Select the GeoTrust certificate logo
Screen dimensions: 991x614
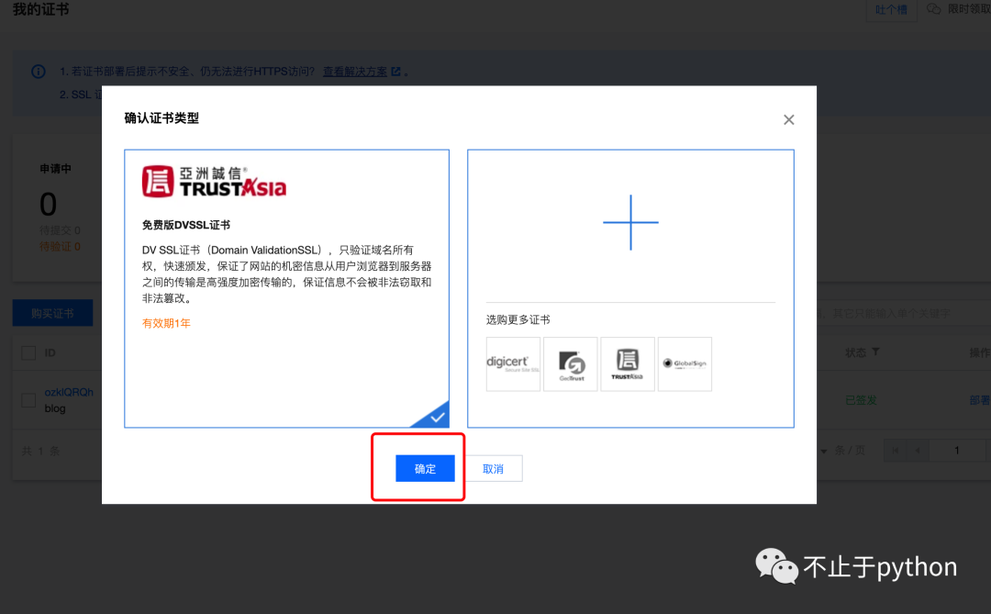click(571, 363)
